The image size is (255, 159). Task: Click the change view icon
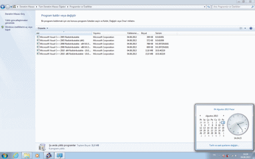[x=241, y=28]
